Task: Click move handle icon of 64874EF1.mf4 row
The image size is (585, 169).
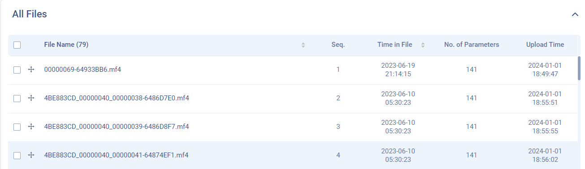Action: point(31,155)
